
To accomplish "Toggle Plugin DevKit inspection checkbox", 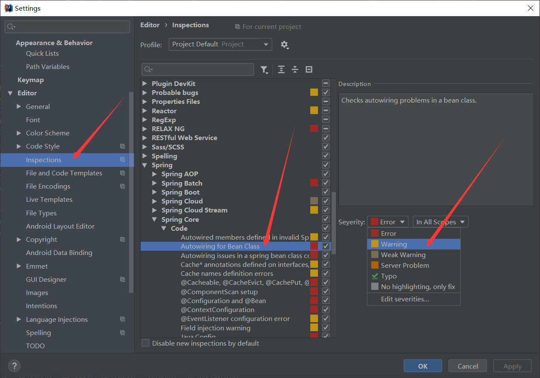I will [x=326, y=83].
